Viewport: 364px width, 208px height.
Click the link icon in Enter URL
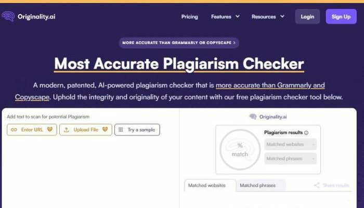[14, 129]
